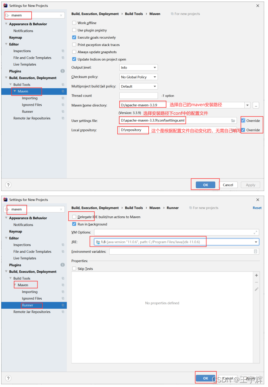Toggle Work offline checkbox
This screenshot has width=268, height=387.
74,23
